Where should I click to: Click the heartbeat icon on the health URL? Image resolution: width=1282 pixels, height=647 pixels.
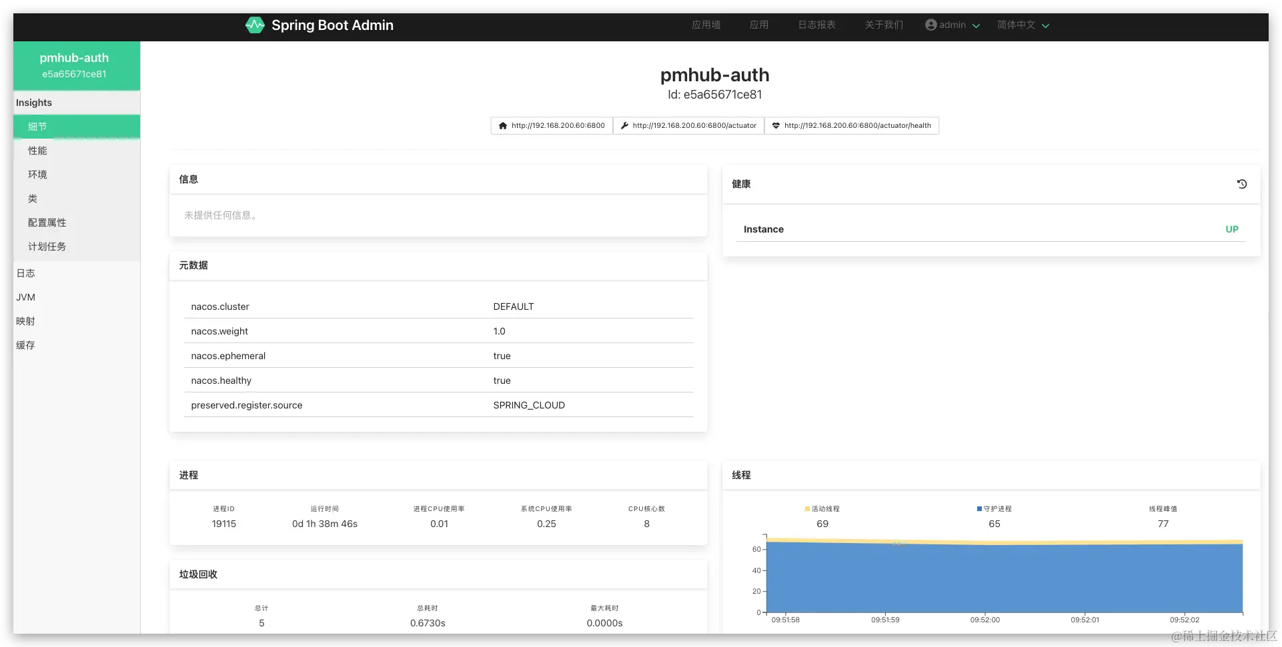pyautogui.click(x=776, y=125)
